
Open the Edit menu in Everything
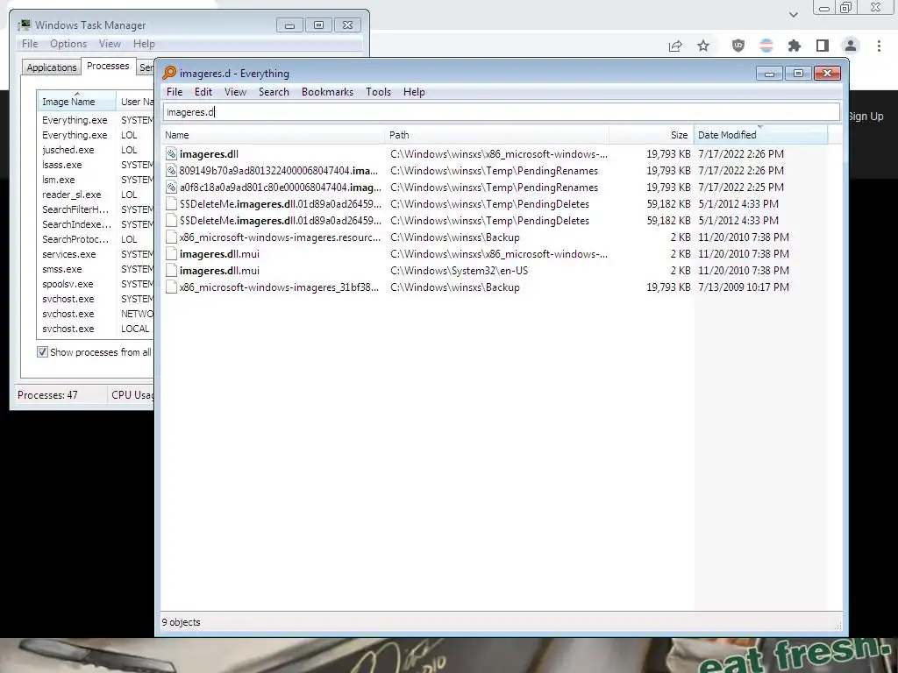click(203, 92)
